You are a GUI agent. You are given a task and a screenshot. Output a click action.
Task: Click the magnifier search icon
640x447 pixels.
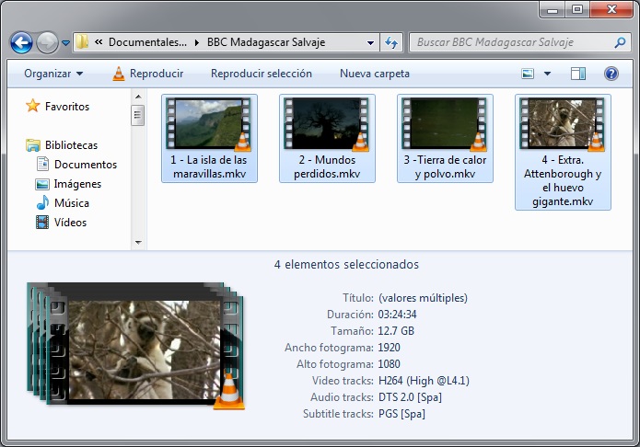pos(620,42)
